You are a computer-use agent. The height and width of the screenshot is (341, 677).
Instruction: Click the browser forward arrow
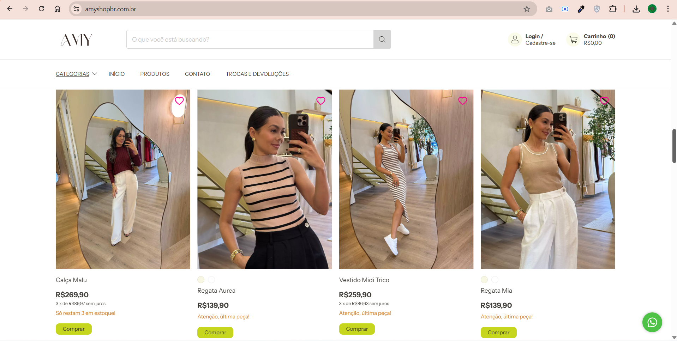click(x=25, y=9)
